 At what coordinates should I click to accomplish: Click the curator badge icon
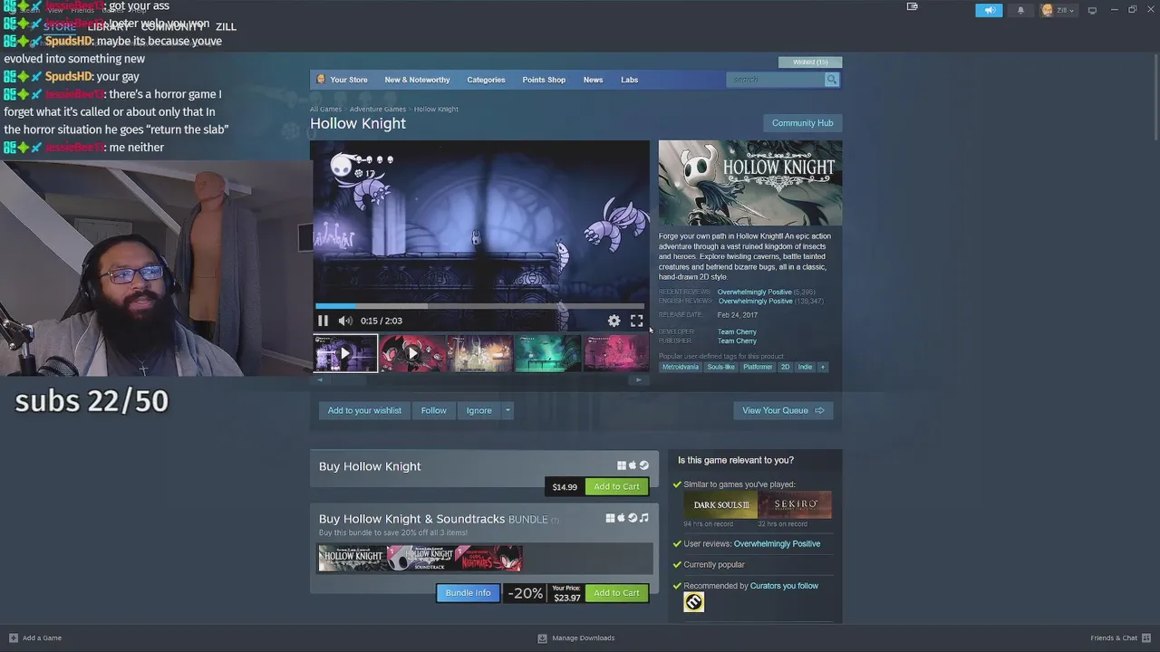click(693, 602)
